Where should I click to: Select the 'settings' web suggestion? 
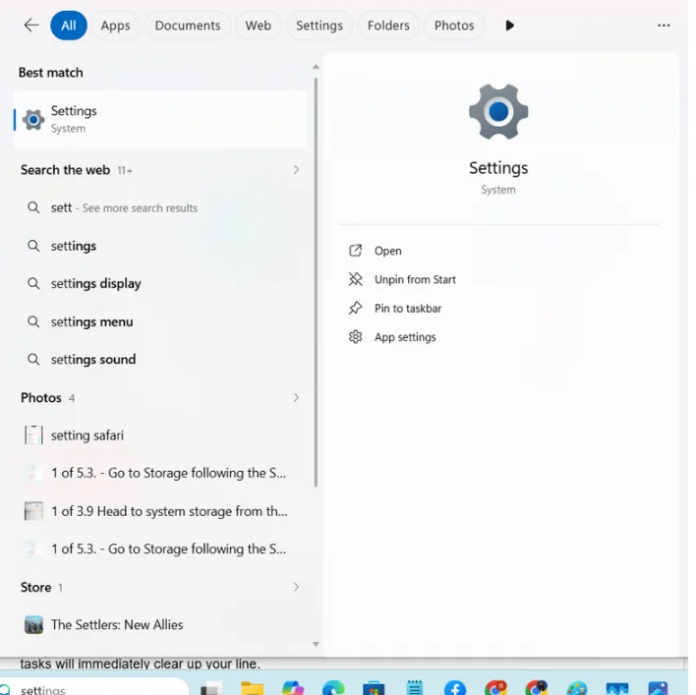(160, 246)
